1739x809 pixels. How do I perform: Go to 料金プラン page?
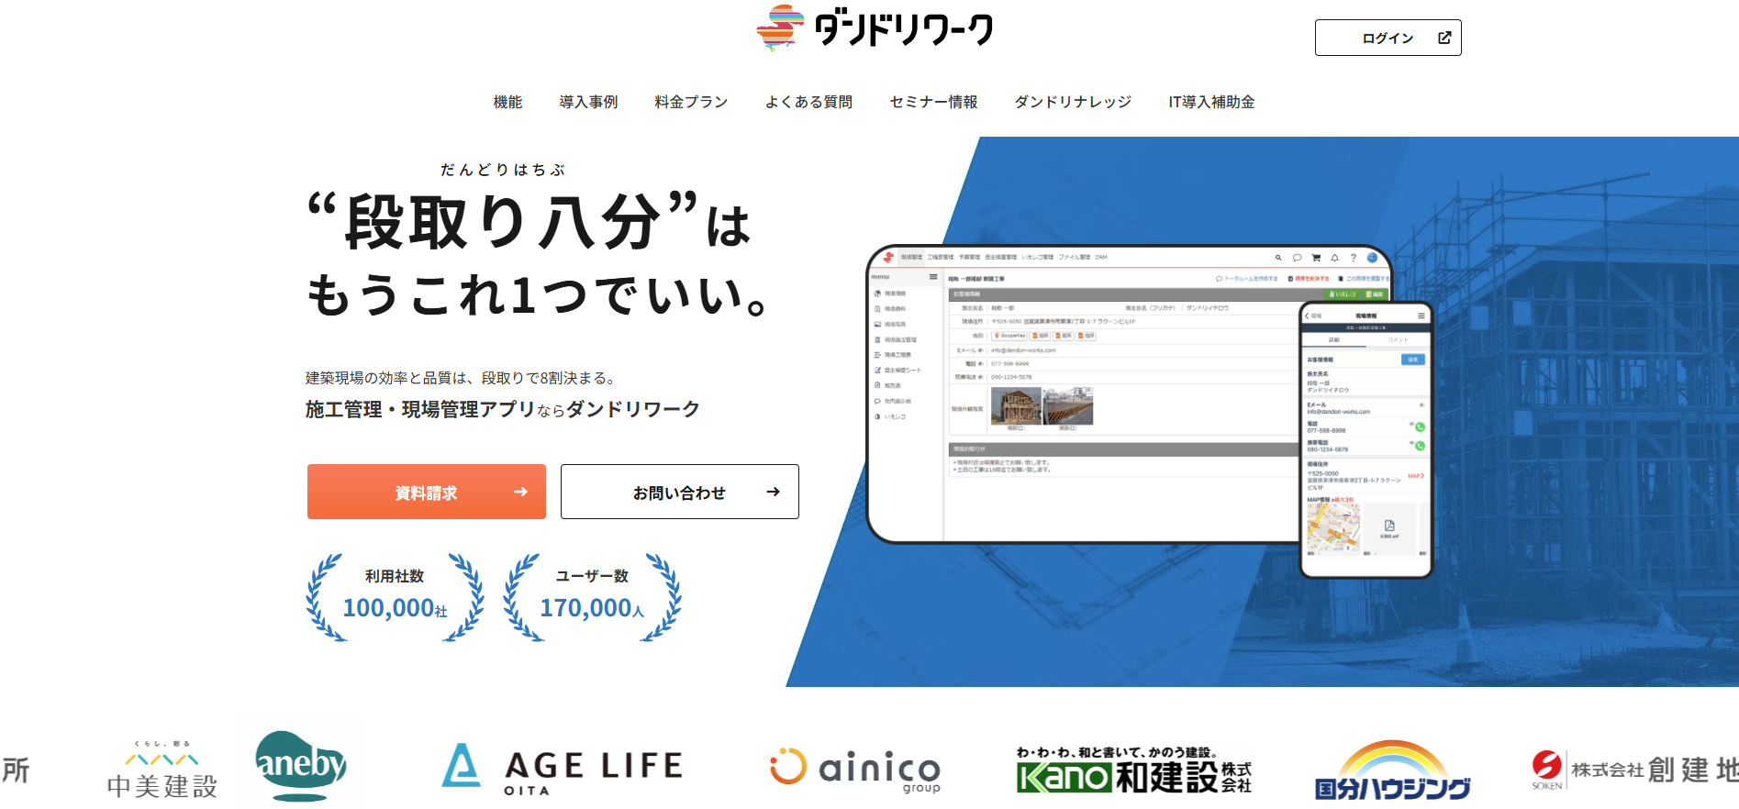[691, 102]
